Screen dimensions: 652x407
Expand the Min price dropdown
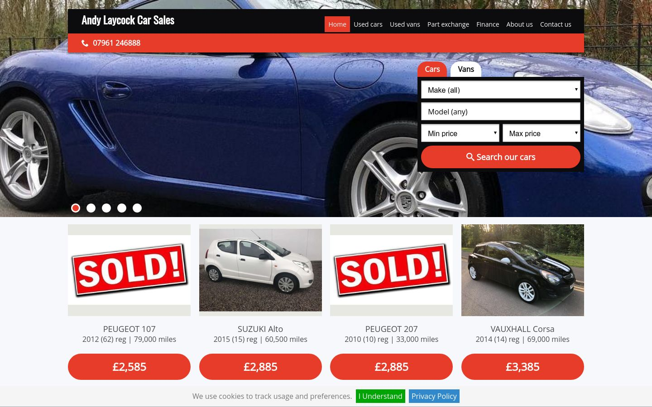click(460, 133)
